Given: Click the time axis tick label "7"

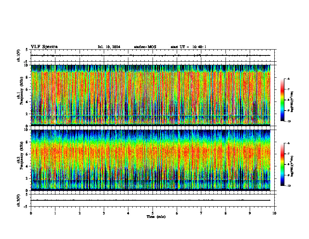Looking at the screenshot, I should (x=201, y=213).
